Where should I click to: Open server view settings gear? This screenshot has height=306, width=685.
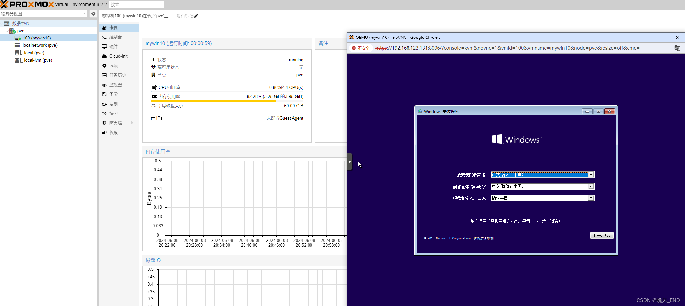(93, 14)
